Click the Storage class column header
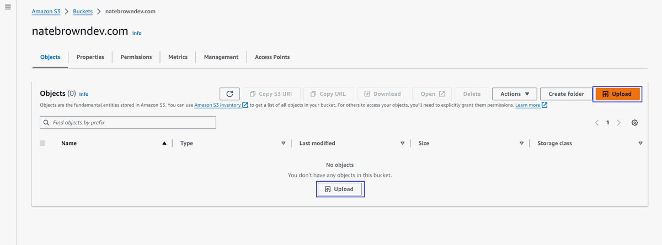Viewport: 662px width, 245px height. pyautogui.click(x=554, y=143)
